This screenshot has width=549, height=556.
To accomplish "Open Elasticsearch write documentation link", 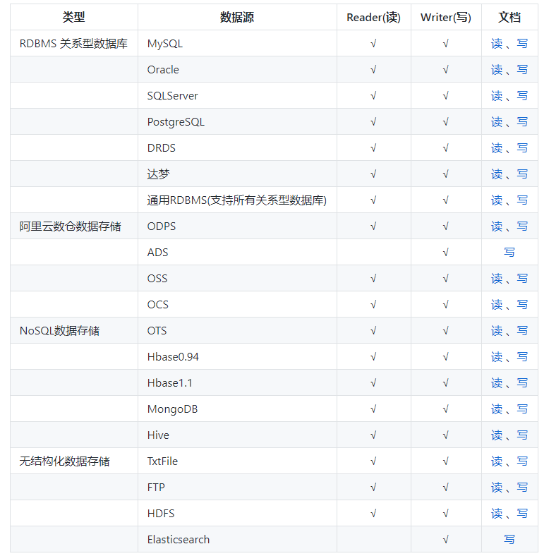I will [509, 540].
